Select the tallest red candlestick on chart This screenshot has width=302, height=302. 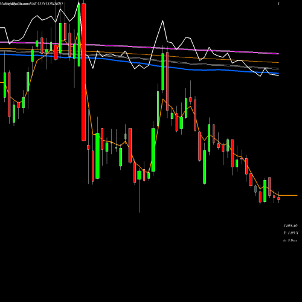pyautogui.click(x=83, y=72)
